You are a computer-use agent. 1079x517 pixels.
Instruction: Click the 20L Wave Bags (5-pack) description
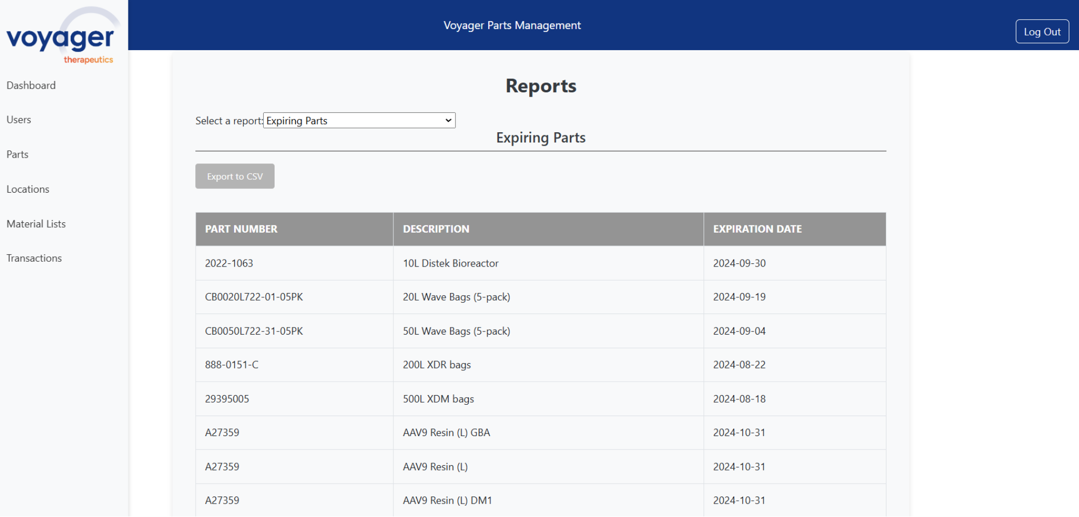456,297
